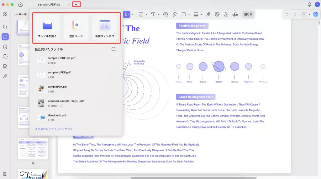Select the measure ruler tool
The image size is (321, 179).
[x=196, y=14]
